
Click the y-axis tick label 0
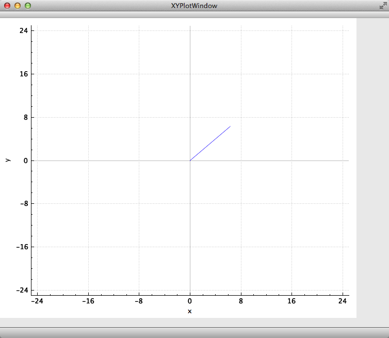(x=26, y=161)
